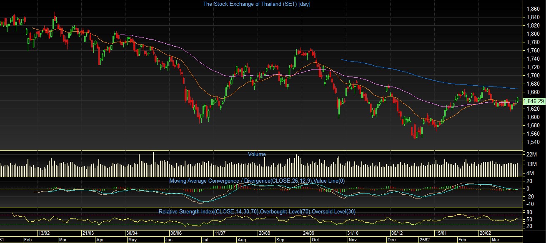546x243 pixels.
Task: Click the 1,560 price axis label
Action: click(x=533, y=134)
